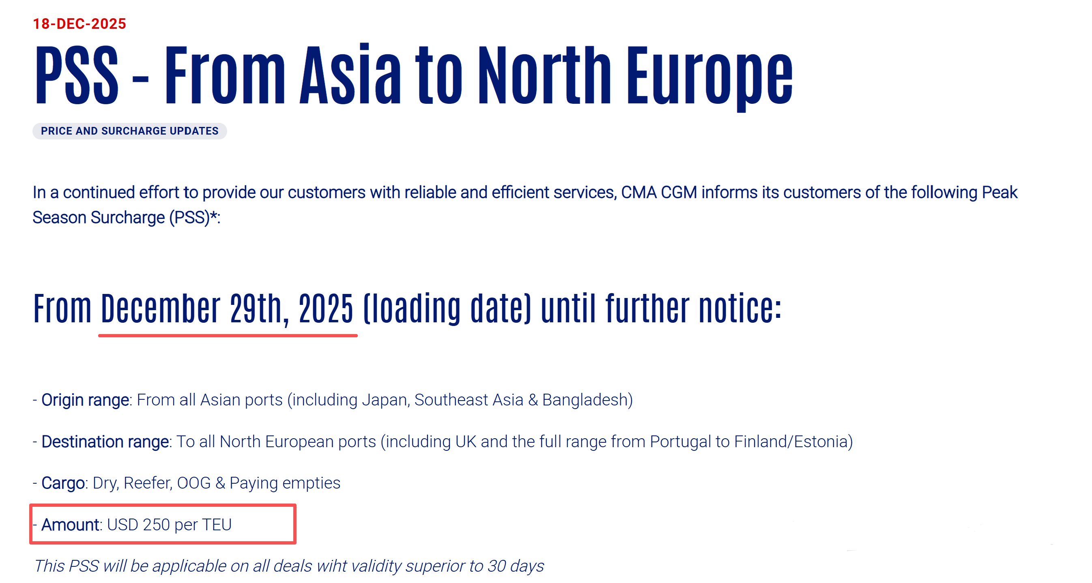Image resolution: width=1092 pixels, height=583 pixels.
Task: Click the bold "Cargo" label
Action: (63, 483)
